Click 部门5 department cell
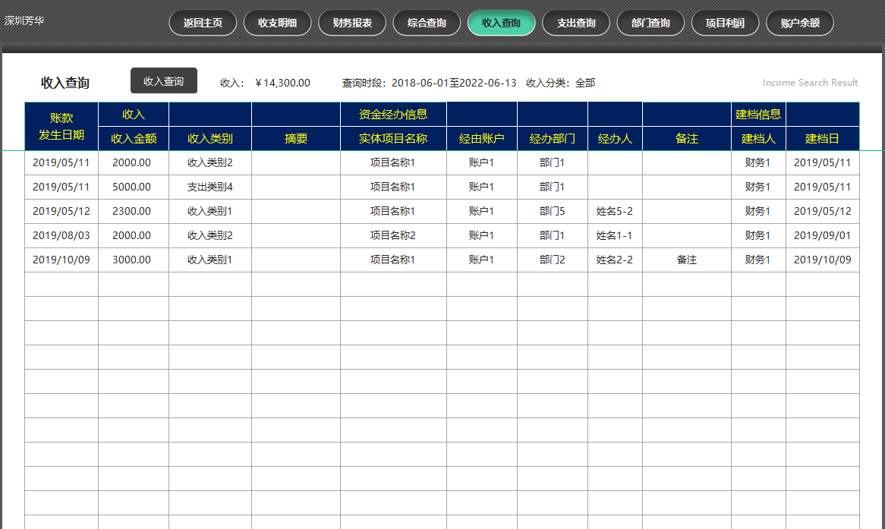Screen dimensions: 885x529 (552, 211)
